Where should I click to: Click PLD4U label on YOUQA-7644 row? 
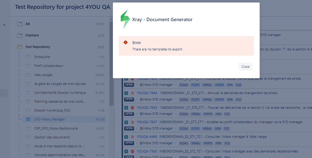tap(184, 100)
